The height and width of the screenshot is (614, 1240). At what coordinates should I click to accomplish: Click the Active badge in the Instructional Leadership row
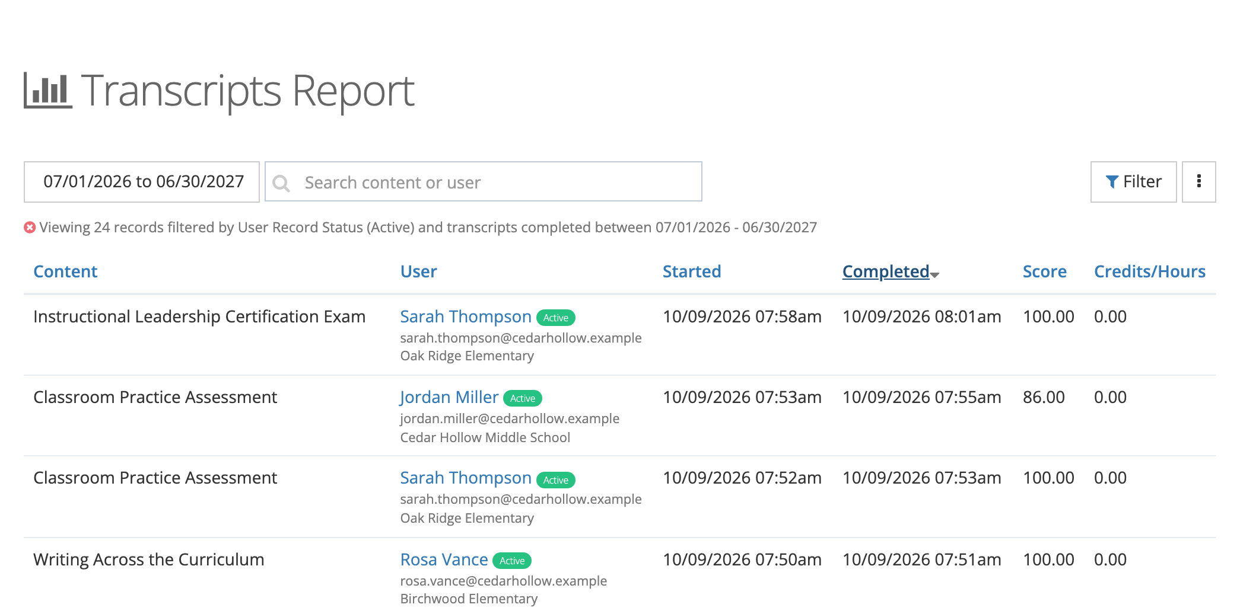pos(556,318)
